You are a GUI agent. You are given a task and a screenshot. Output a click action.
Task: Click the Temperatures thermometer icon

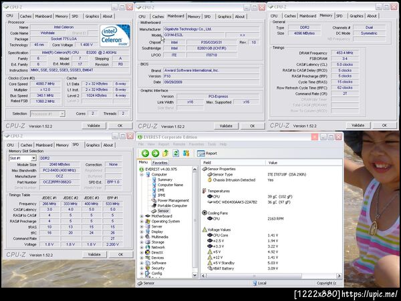pyautogui.click(x=205, y=191)
